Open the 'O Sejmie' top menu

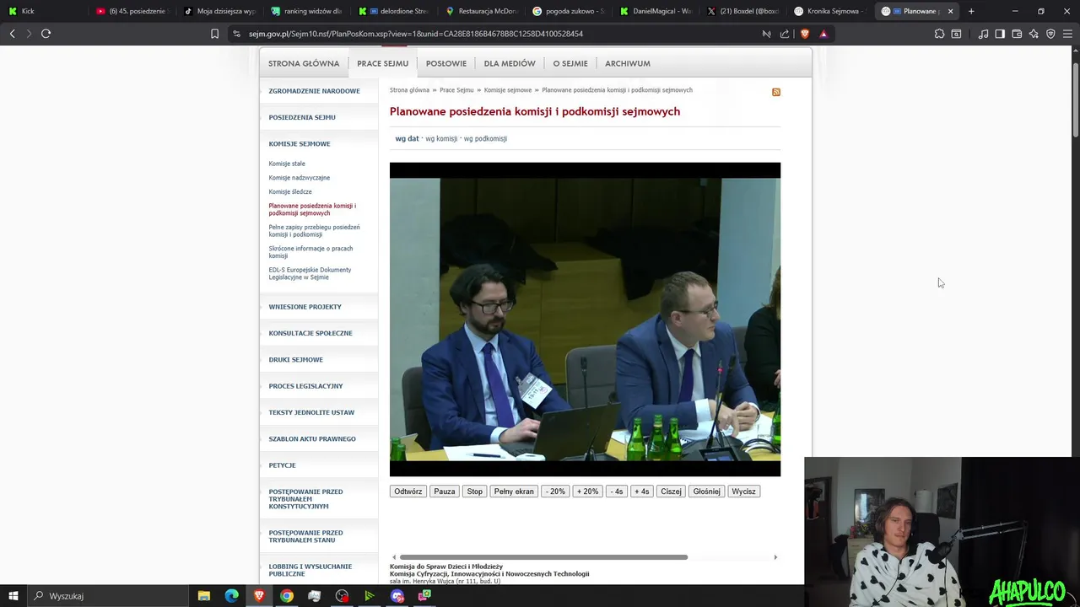click(570, 63)
